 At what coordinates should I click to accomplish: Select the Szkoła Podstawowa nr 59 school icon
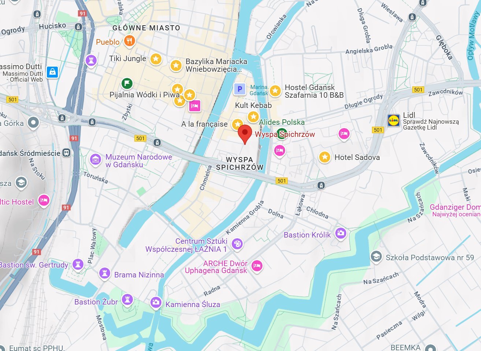point(376,257)
